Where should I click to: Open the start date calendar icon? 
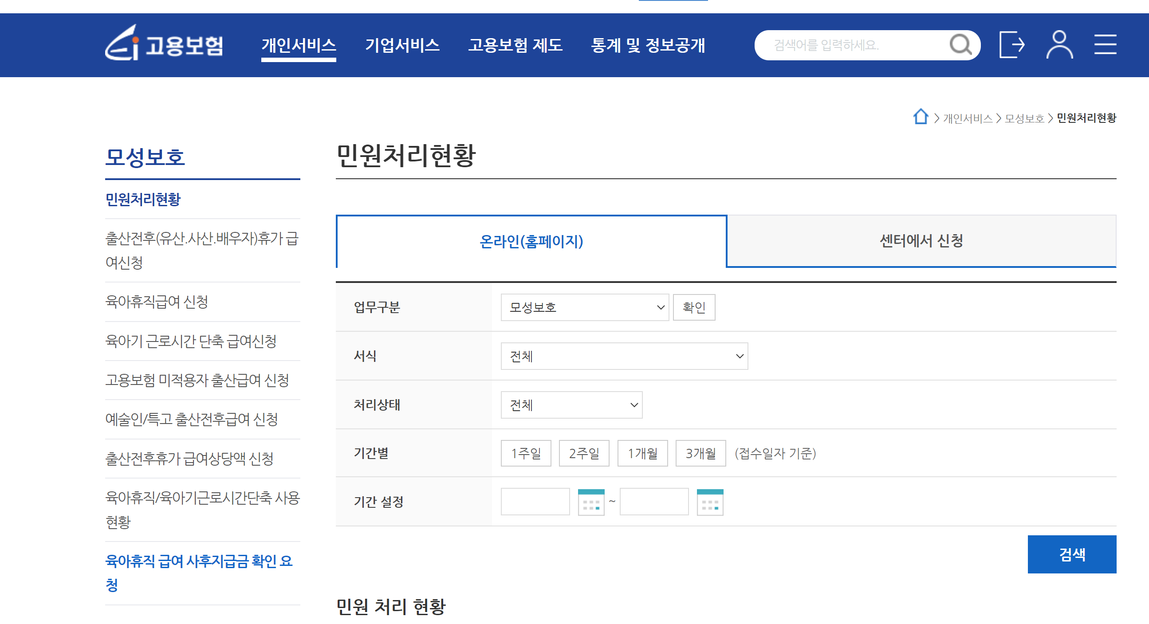pyautogui.click(x=590, y=502)
